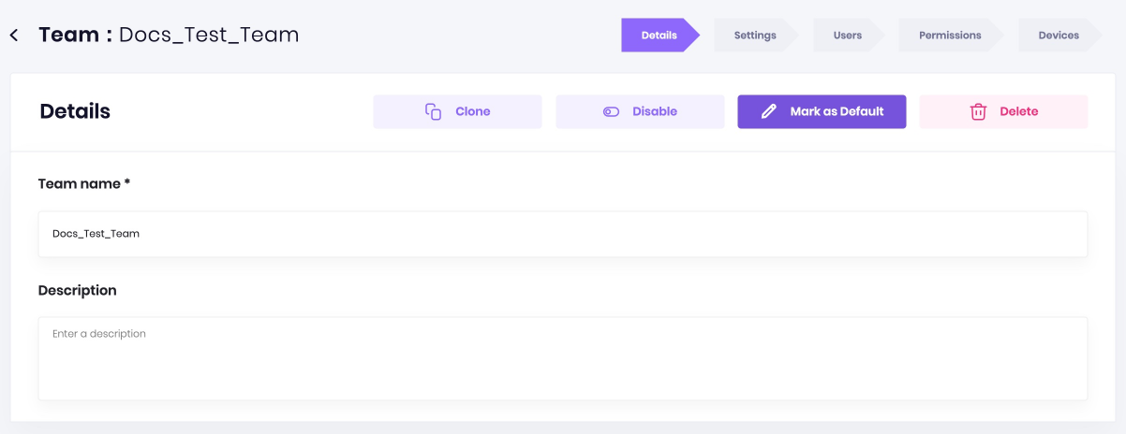Image resolution: width=1126 pixels, height=434 pixels.
Task: Click the trash can icon on Delete
Action: pos(978,111)
